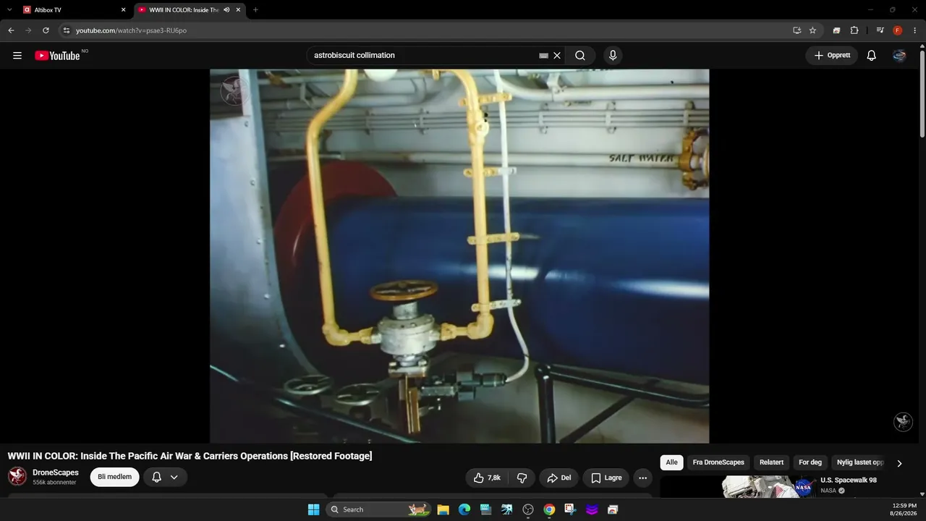
Task: Open subscription notification bell dropdown
Action: click(165, 477)
